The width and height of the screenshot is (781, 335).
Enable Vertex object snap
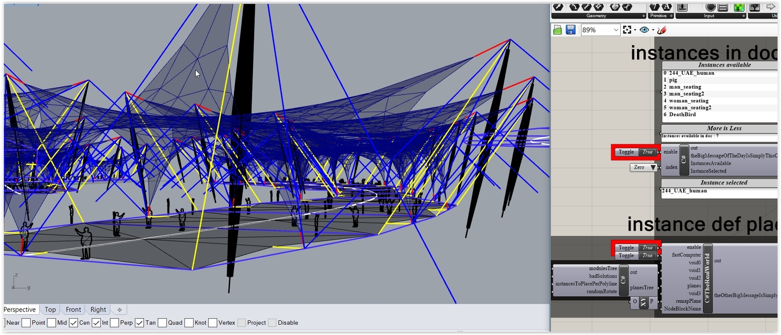tap(213, 323)
